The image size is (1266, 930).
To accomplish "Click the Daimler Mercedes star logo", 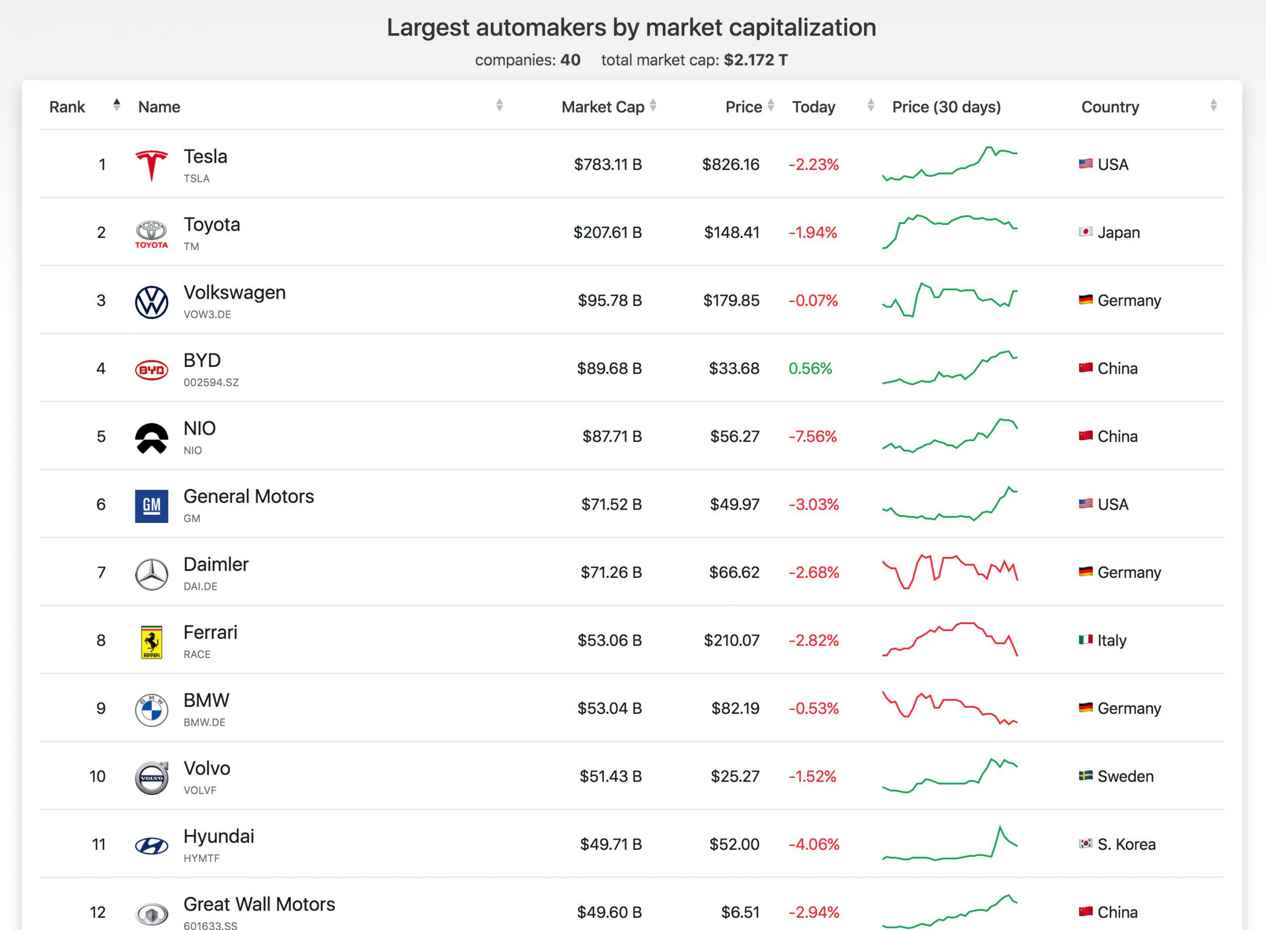I will coord(151,574).
